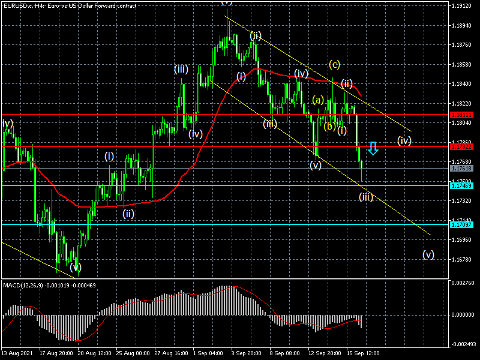Select the (iii) label below the latest candle

(x=366, y=197)
